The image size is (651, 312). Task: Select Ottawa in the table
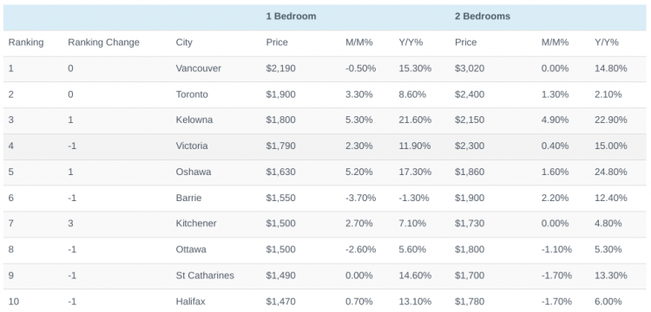point(191,250)
